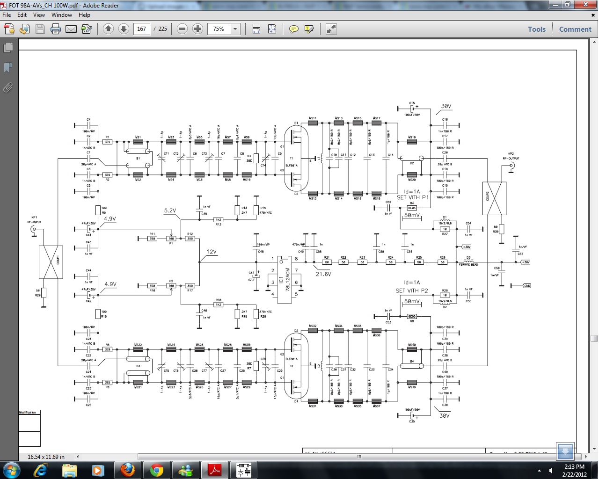Open the Edit menu
599x479 pixels.
[22, 15]
